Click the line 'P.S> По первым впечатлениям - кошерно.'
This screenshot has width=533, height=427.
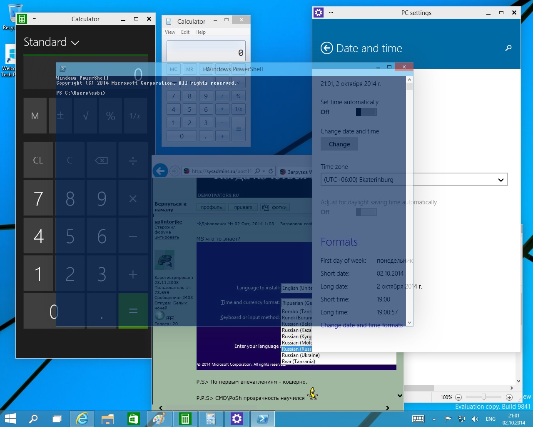(x=252, y=382)
